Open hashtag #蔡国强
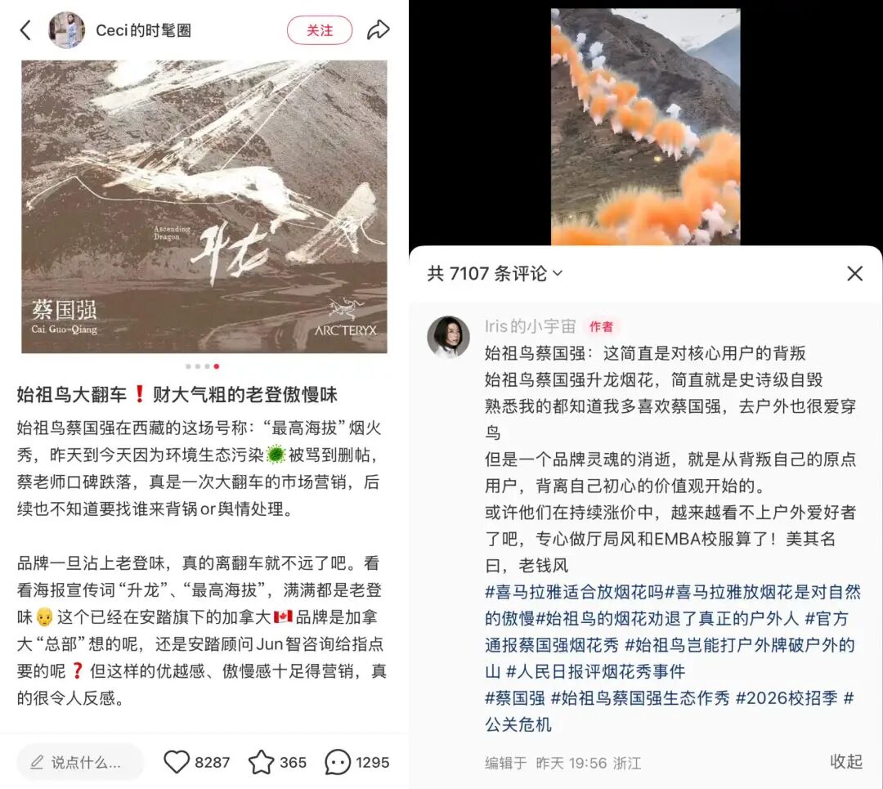 [x=515, y=697]
